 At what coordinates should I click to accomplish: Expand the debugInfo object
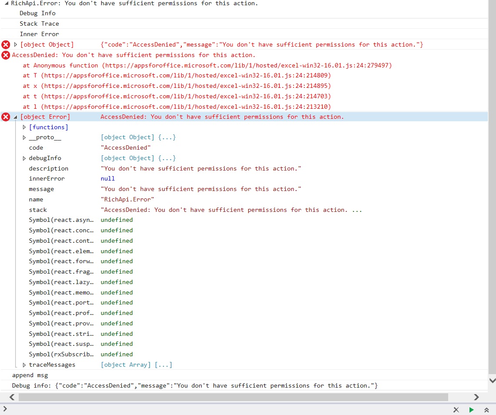[25, 157]
